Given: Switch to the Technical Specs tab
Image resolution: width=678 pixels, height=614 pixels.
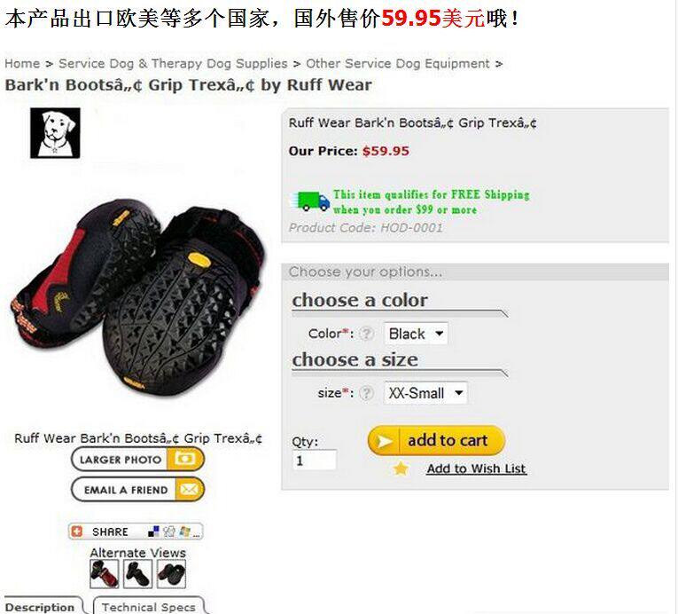Looking at the screenshot, I should tap(149, 606).
